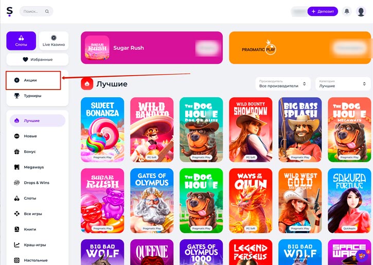Switch to the Live Казино tab
373x265 pixels.
[54, 41]
